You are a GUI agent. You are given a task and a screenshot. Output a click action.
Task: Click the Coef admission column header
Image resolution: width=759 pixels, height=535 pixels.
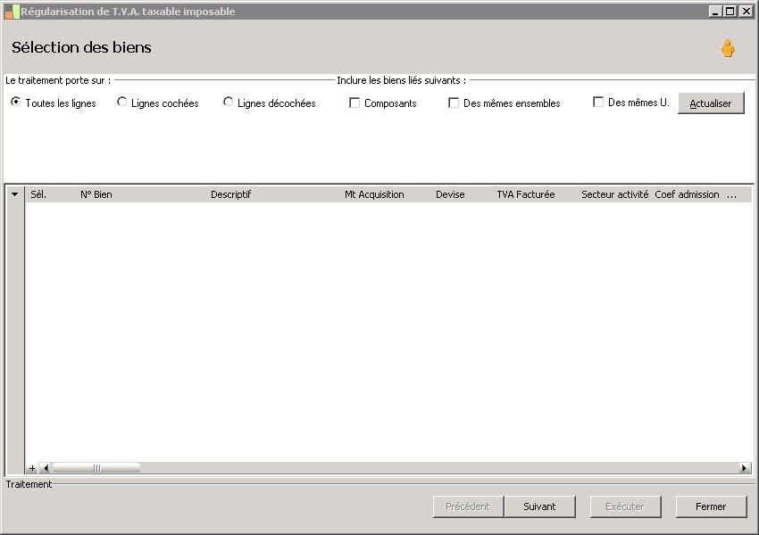[687, 194]
